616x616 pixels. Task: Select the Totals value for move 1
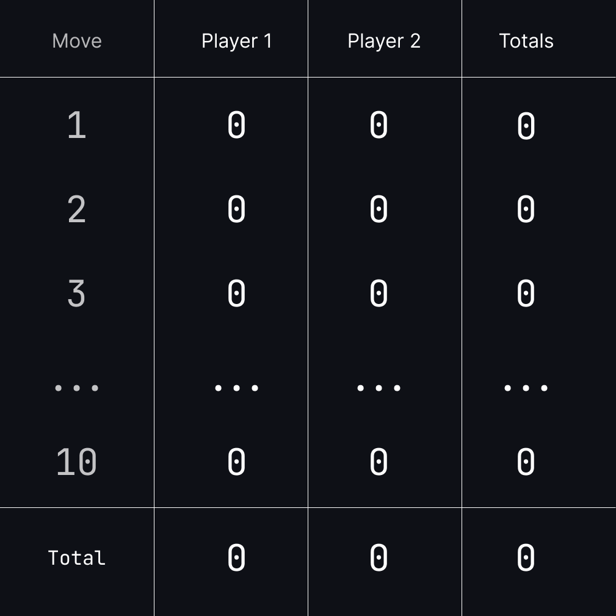pos(526,126)
